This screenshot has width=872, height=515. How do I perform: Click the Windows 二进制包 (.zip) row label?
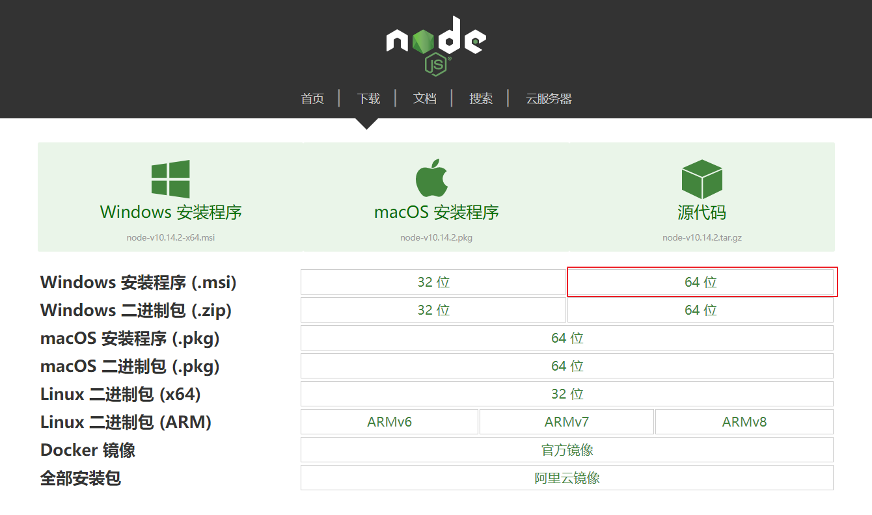tap(136, 310)
